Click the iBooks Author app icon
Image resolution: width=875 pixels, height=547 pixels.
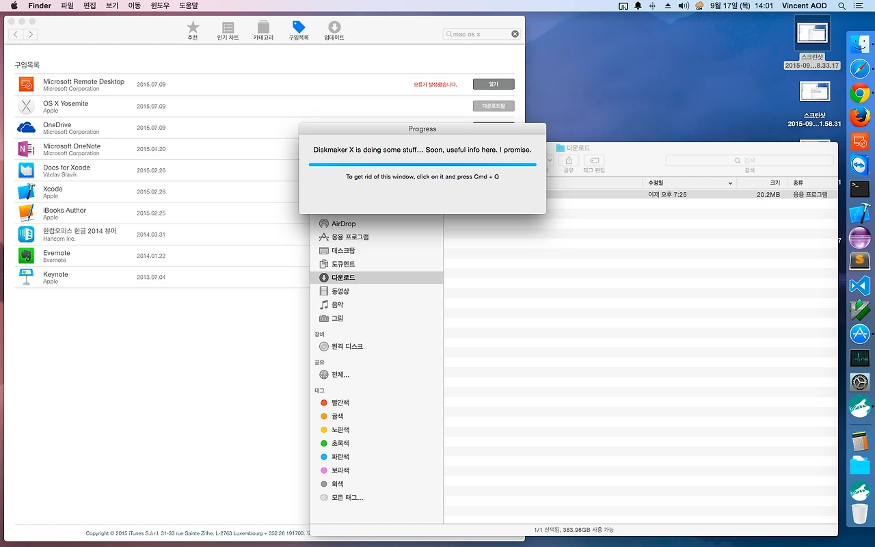tap(26, 213)
